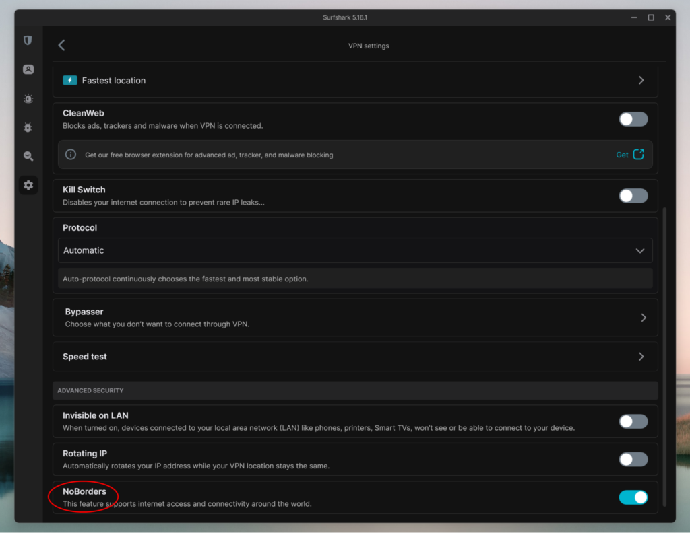
Task: Click 'Blocks ads, trackers and malware' description
Action: click(162, 126)
